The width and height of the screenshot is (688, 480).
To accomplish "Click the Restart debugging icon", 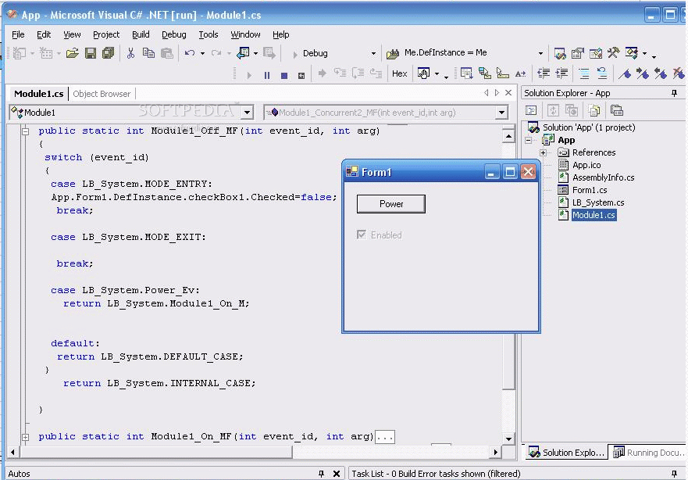I will [301, 76].
